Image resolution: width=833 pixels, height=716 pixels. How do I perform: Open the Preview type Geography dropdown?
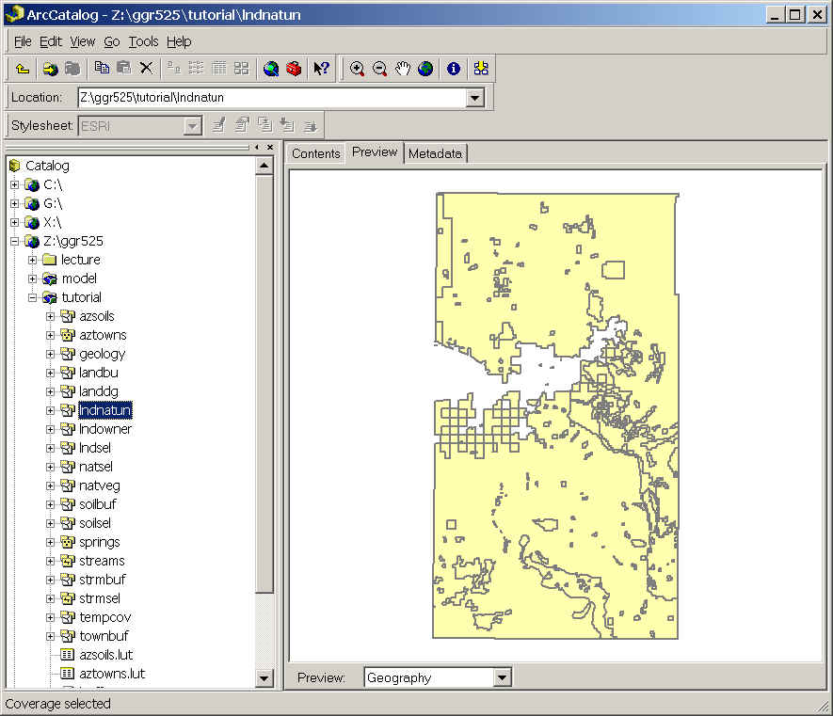pos(502,677)
